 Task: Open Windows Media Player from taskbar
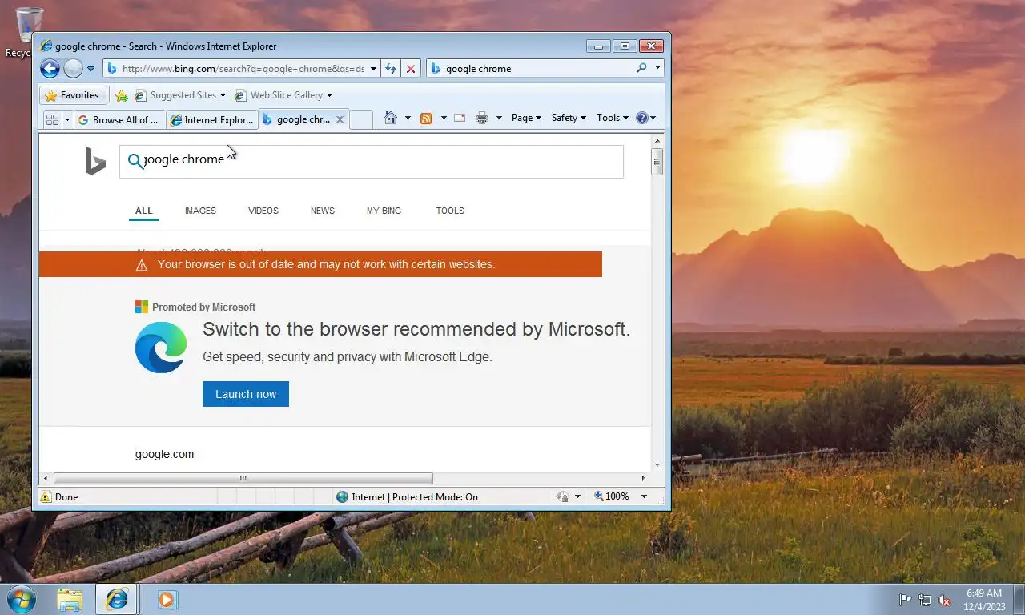[x=167, y=599]
